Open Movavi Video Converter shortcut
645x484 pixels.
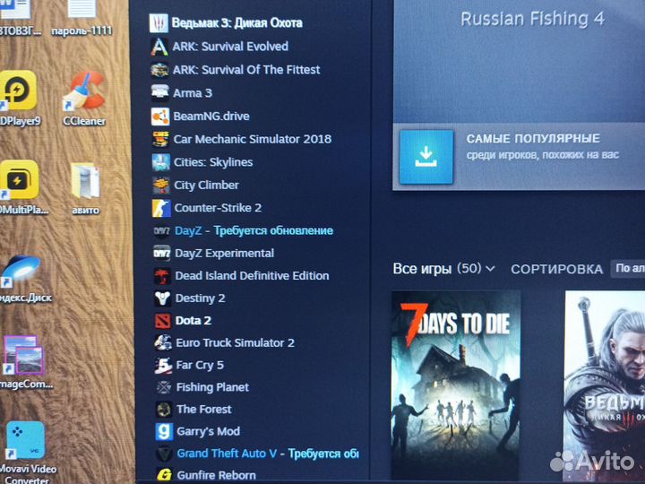26,453
